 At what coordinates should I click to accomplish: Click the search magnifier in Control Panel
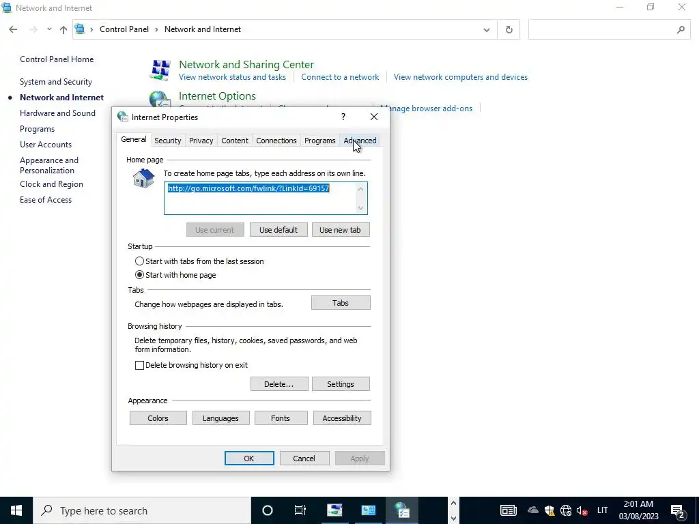(x=681, y=29)
